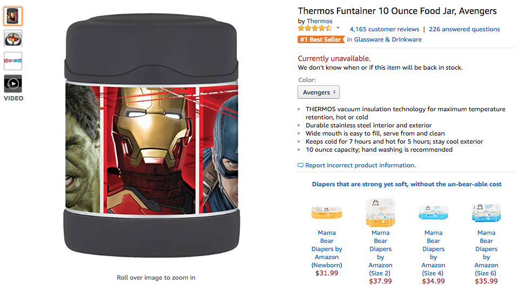This screenshot has width=525, height=291.
Task: Click Mama Bear Diapers Size 2 image
Action: pos(380,212)
